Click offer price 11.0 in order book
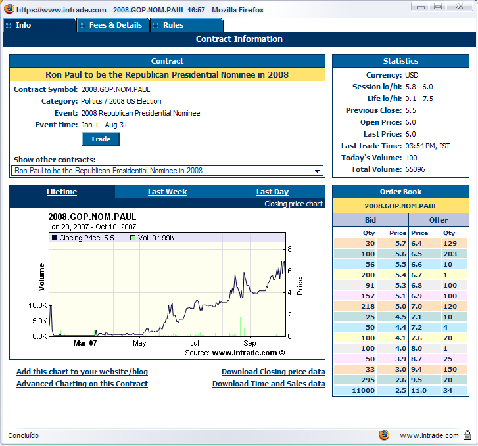This screenshot has height=446, width=478. pos(419,391)
